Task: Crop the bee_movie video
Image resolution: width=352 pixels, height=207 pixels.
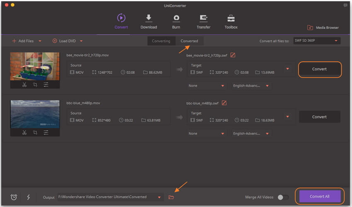Action: click(35, 85)
